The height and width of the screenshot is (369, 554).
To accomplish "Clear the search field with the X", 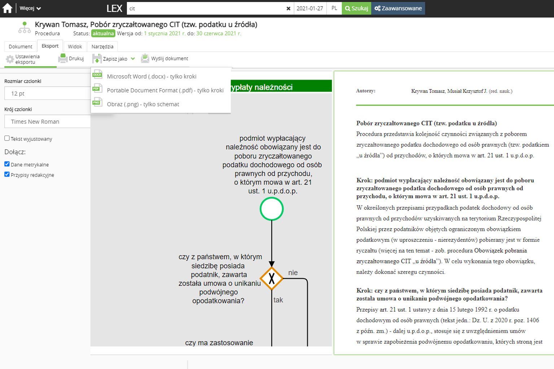I will [x=288, y=9].
